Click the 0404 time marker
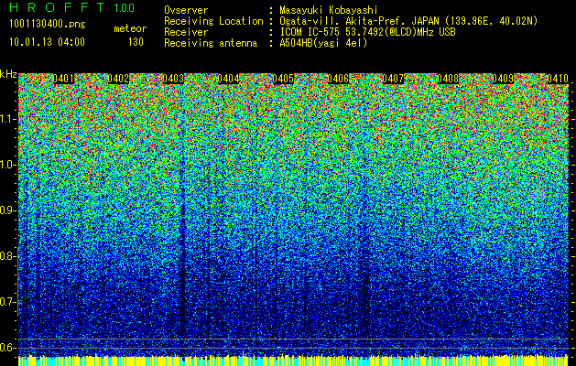 [x=228, y=79]
